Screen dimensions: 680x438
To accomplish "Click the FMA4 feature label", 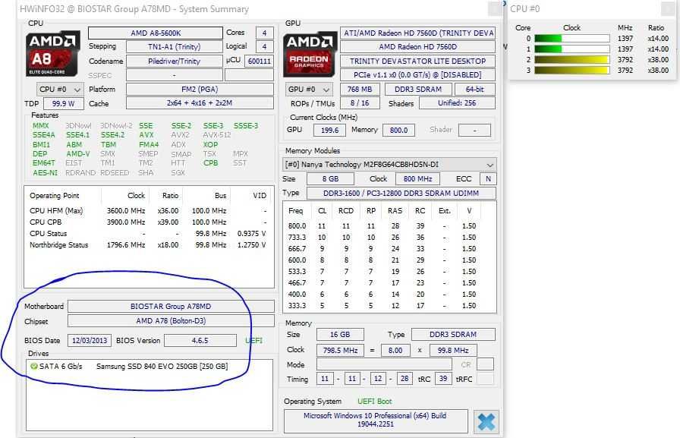I will pyautogui.click(x=149, y=145).
